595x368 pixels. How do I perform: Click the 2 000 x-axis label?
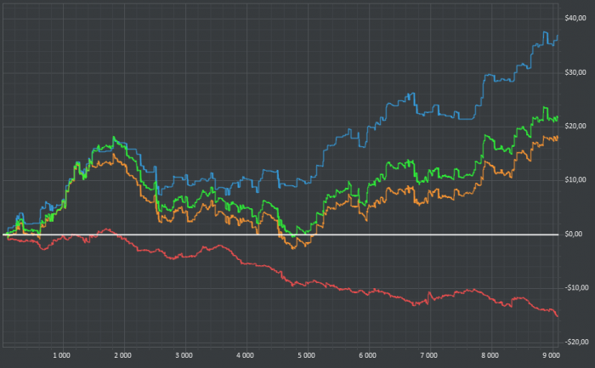click(x=123, y=355)
